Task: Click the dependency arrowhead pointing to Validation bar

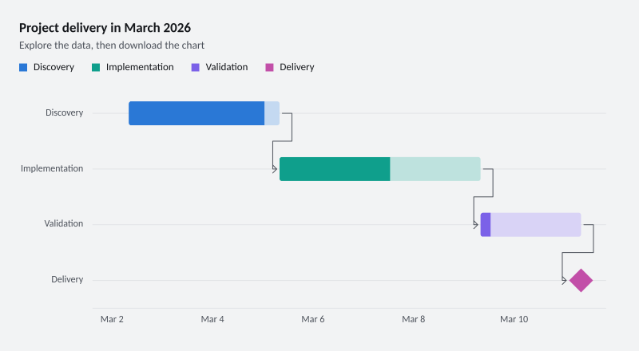Action: (476, 225)
